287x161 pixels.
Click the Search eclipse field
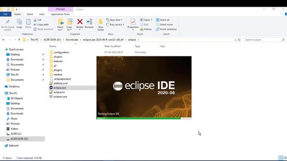point(265,40)
